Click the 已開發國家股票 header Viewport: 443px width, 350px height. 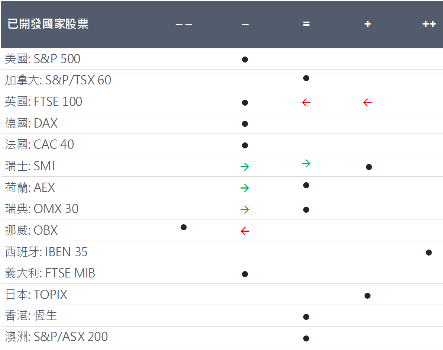pyautogui.click(x=48, y=24)
